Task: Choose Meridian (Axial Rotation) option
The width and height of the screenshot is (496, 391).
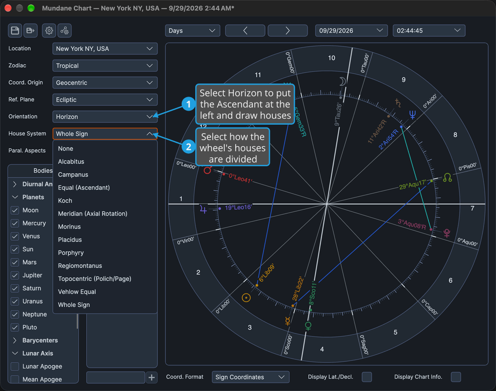Action: (x=105, y=214)
